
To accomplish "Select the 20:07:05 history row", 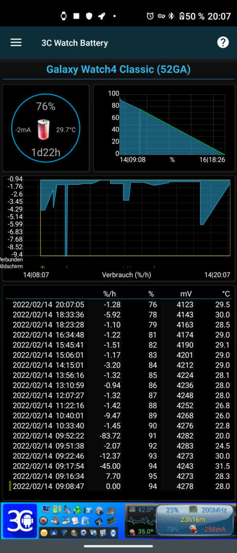I will pos(119,305).
